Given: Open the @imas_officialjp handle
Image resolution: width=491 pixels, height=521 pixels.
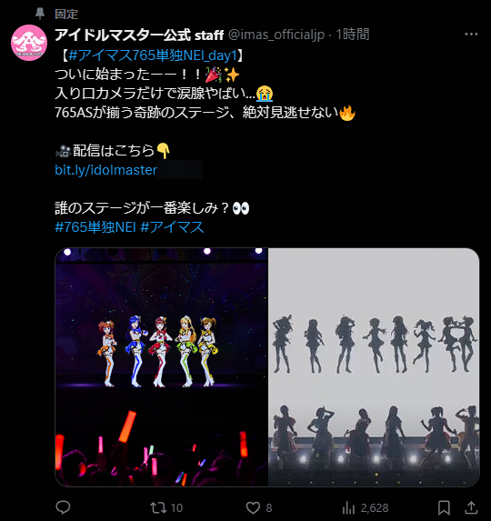Looking at the screenshot, I should coord(276,35).
